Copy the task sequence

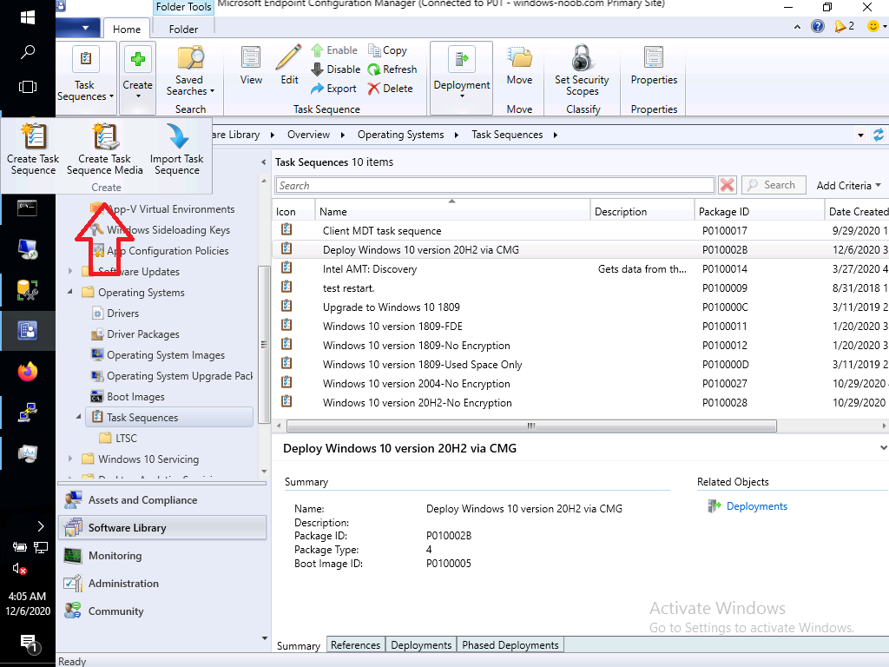tap(387, 50)
